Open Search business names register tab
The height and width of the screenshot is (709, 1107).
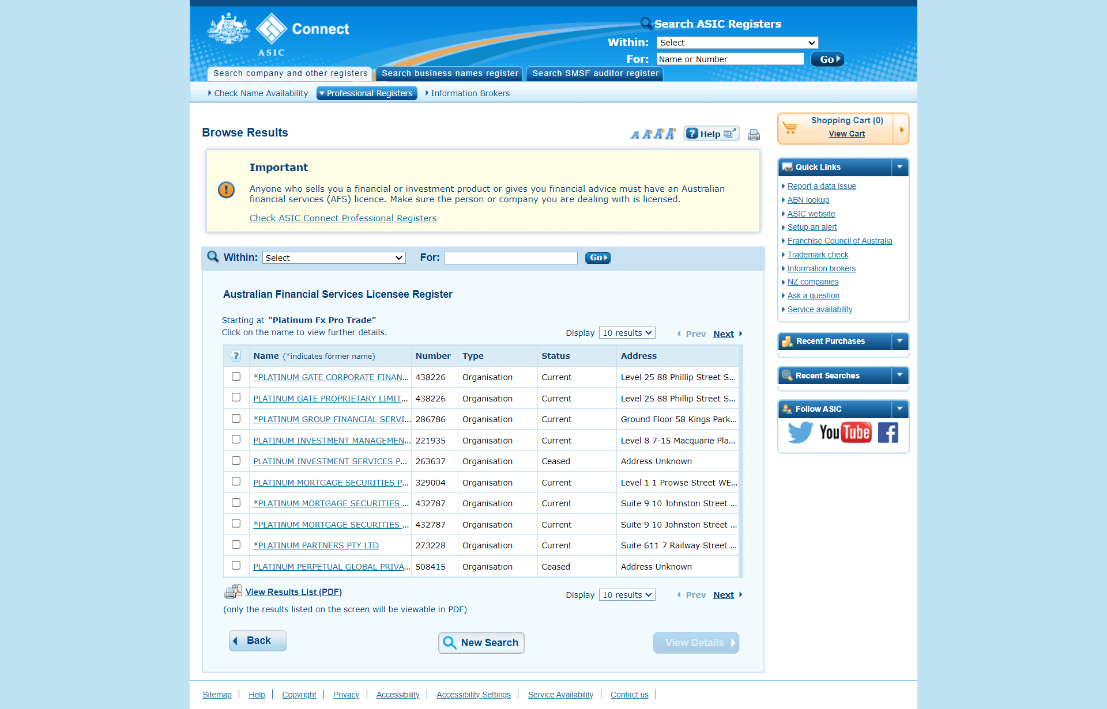click(450, 74)
